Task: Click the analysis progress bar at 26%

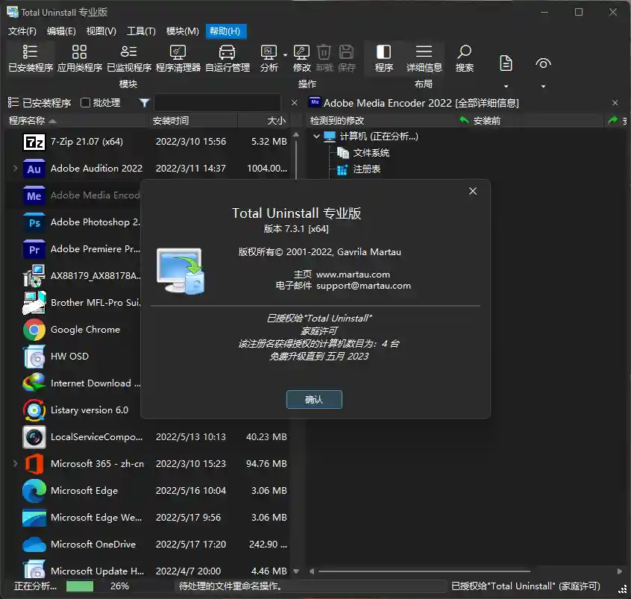Action: pyautogui.click(x=79, y=588)
